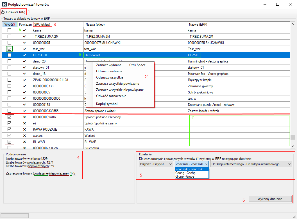Choose Zaznacz wszystkie powiązane

(120, 84)
